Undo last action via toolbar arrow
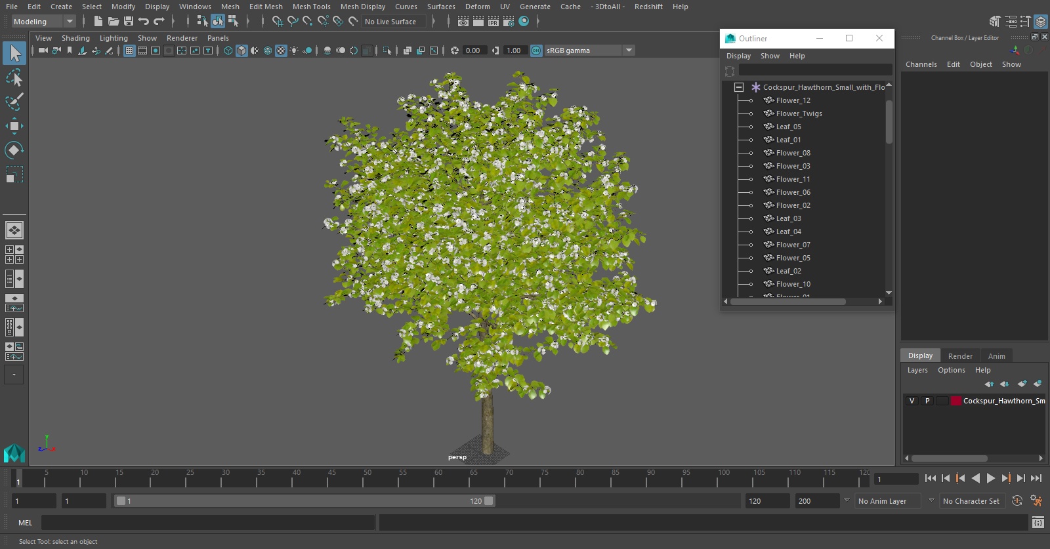Viewport: 1050px width, 549px height. pos(144,21)
